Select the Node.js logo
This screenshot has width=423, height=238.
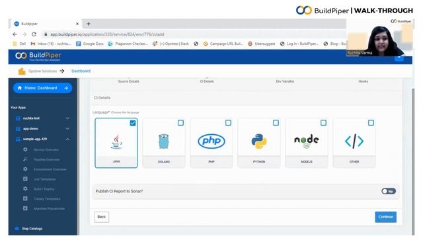tap(307, 141)
